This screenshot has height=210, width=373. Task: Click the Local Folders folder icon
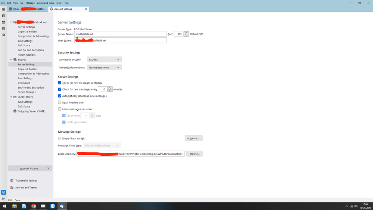15,97
